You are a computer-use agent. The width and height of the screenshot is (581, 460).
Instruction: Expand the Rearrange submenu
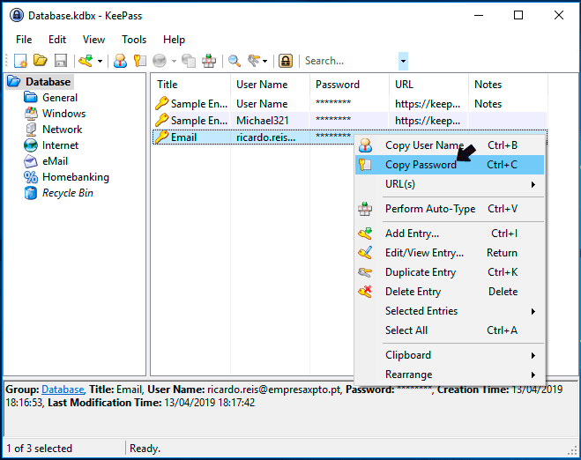tap(449, 375)
